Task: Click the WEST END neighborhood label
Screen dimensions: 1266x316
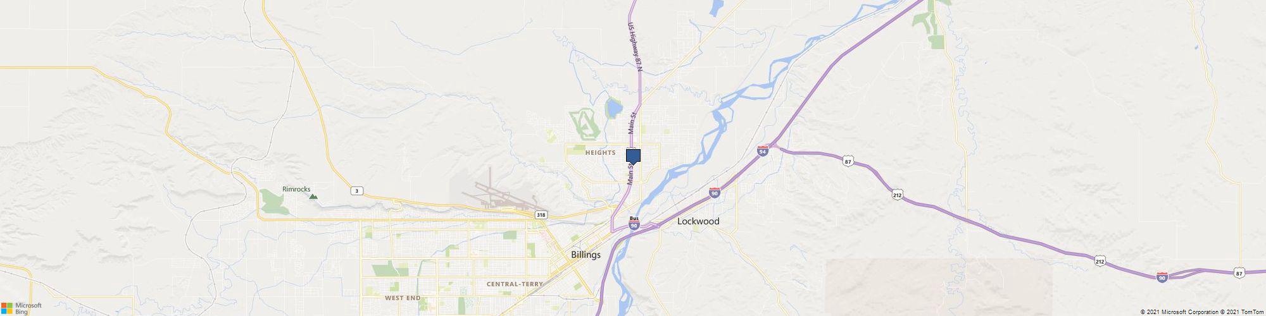Action: pyautogui.click(x=402, y=298)
